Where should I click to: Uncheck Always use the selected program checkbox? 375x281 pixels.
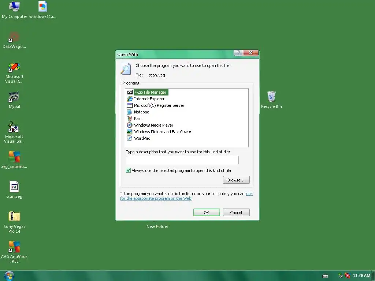128,171
